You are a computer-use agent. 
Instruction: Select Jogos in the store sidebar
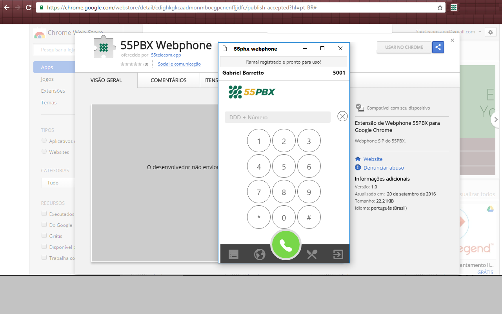[x=47, y=79]
